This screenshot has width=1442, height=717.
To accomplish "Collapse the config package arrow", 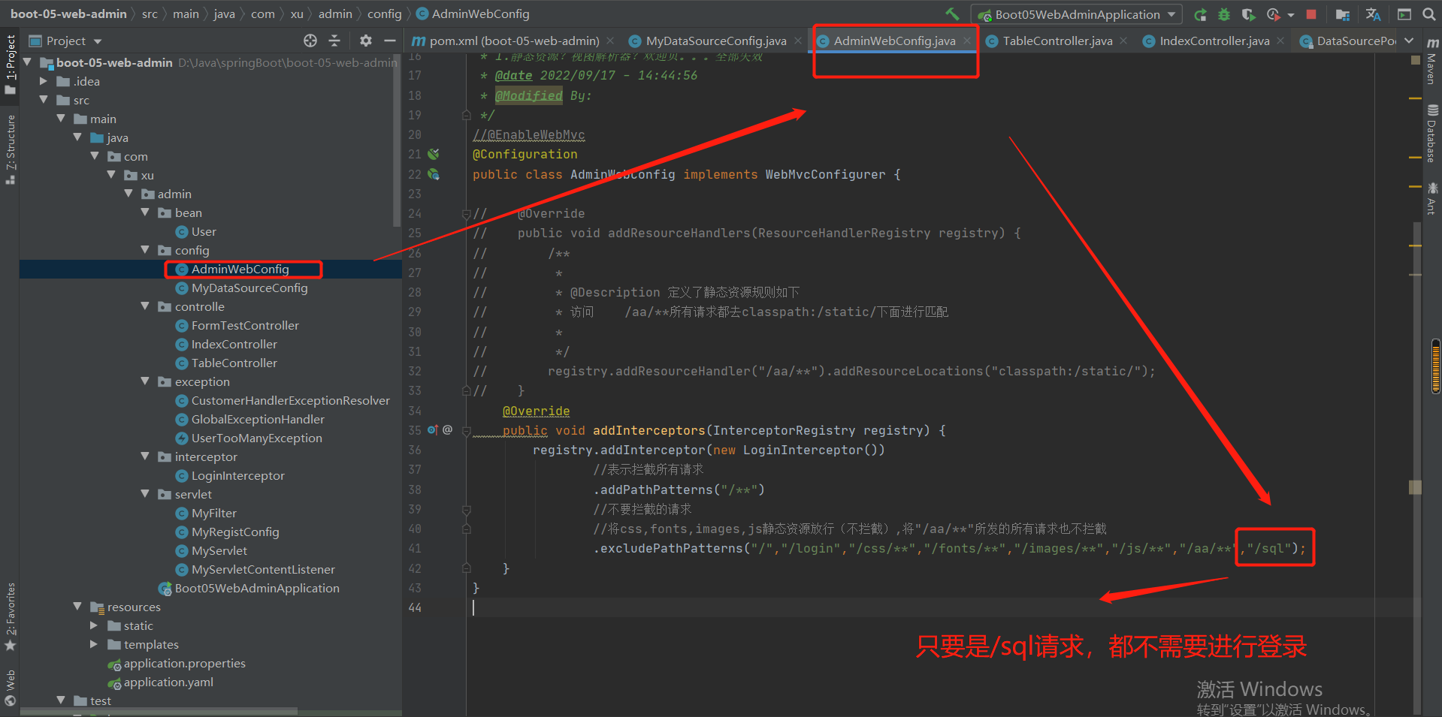I will click(145, 250).
